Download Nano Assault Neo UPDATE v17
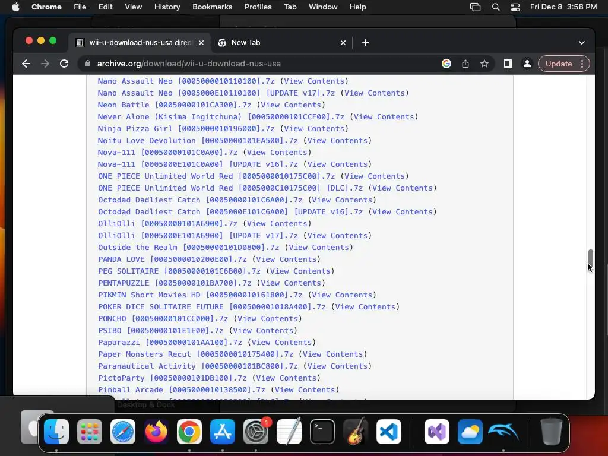The height and width of the screenshot is (456, 608). [216, 93]
